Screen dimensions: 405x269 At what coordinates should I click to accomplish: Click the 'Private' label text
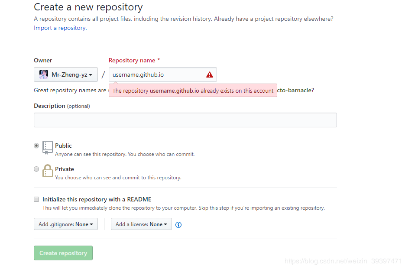pos(64,169)
